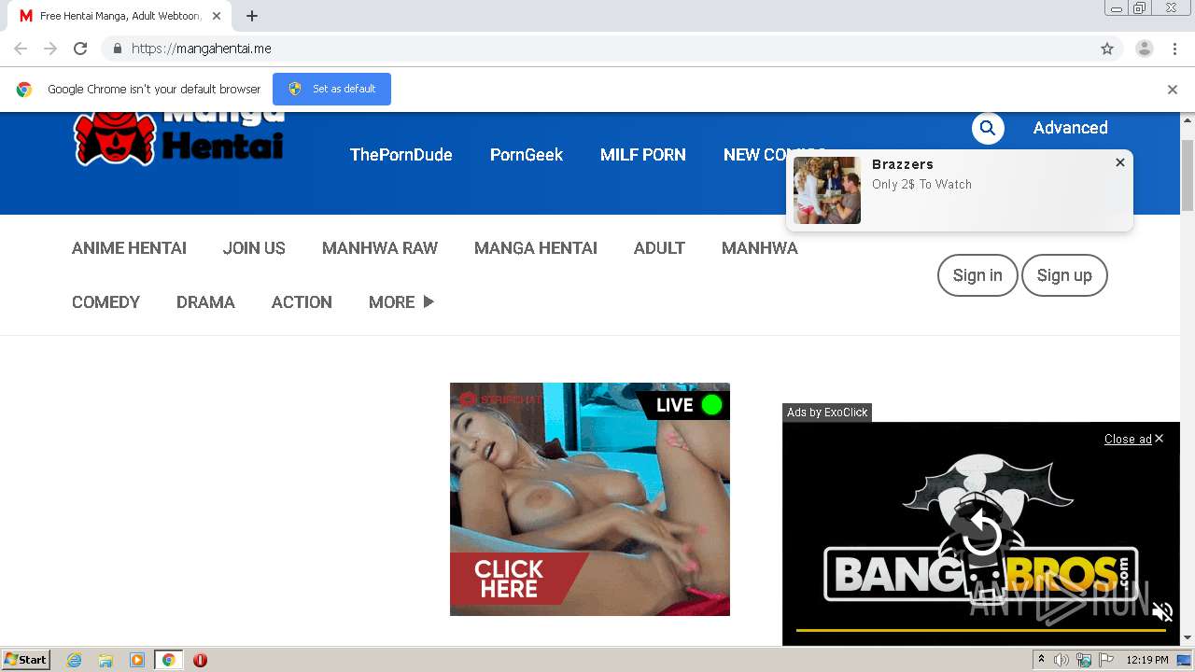The width and height of the screenshot is (1195, 672).
Task: Open the Windows Start menu
Action: click(26, 660)
